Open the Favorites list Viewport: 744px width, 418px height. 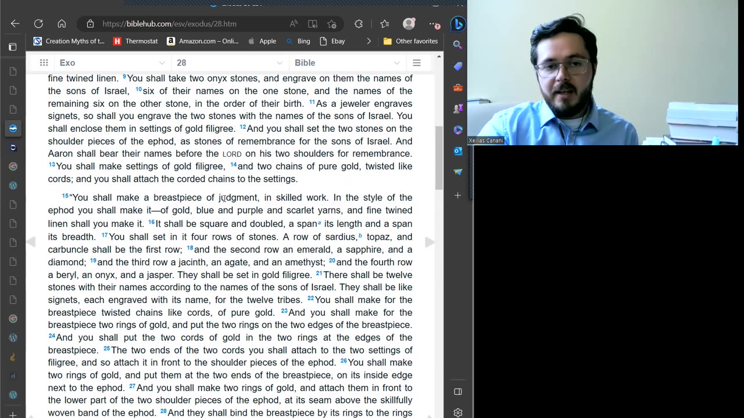(385, 24)
